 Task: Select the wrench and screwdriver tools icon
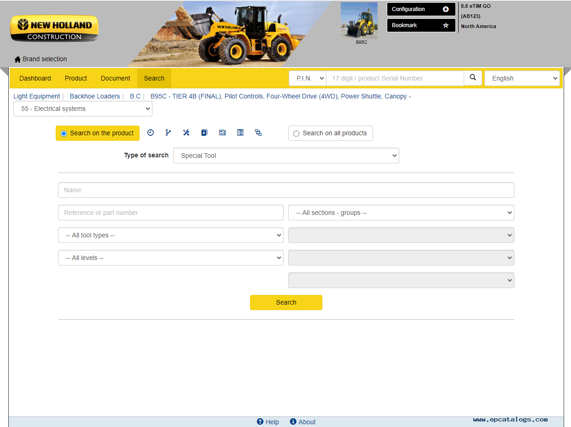coord(186,133)
